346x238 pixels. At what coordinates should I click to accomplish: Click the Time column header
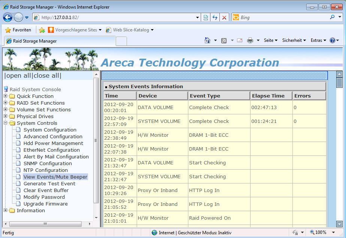click(120, 96)
